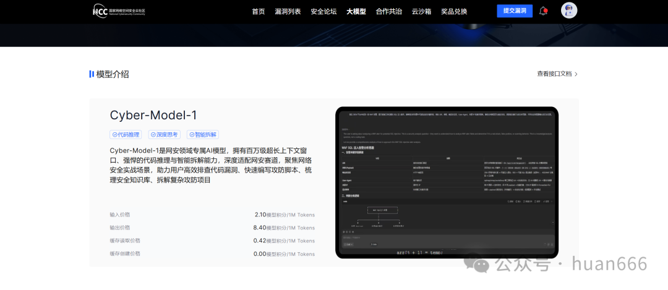668x290 pixels.
Task: Click the check icon in 深度思考 tag
Action: 153,135
